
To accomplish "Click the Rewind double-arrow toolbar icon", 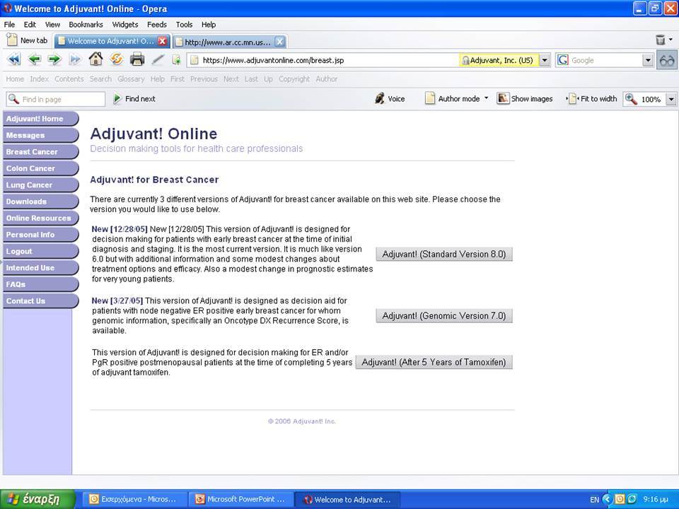I will tap(14, 59).
